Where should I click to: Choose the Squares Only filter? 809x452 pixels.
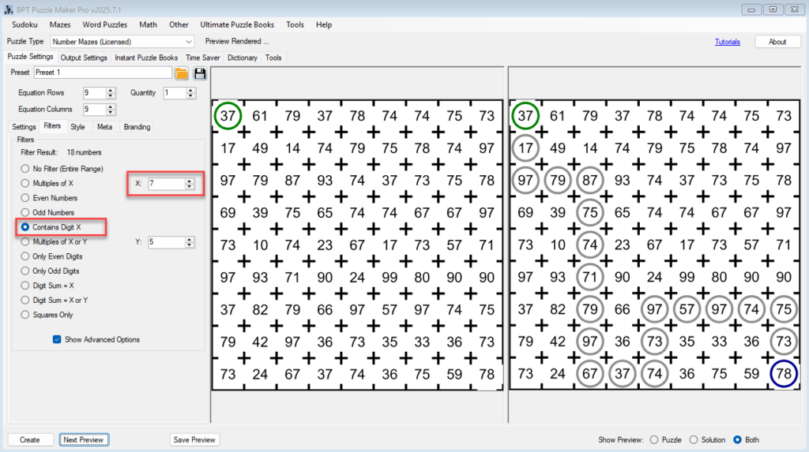point(26,315)
